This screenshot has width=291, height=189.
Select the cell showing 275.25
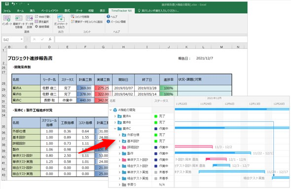(104, 88)
